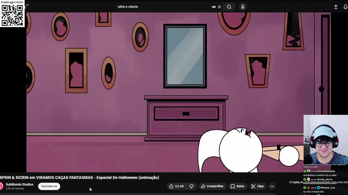
Task: Open the on-screen keyboard icon in search
Action: tap(214, 7)
